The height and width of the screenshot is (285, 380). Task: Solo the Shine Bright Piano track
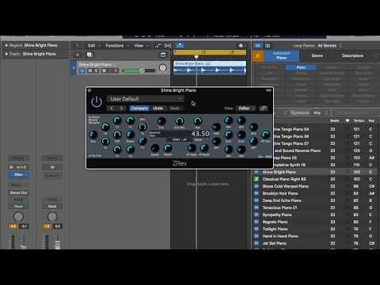[x=96, y=70]
